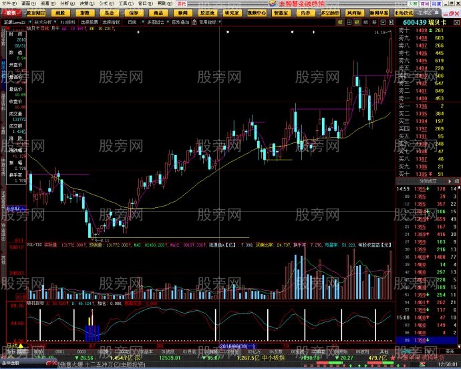This screenshot has height=369, width=461.
Task: Collapse the side quote panel arrow icon
Action: (392, 22)
